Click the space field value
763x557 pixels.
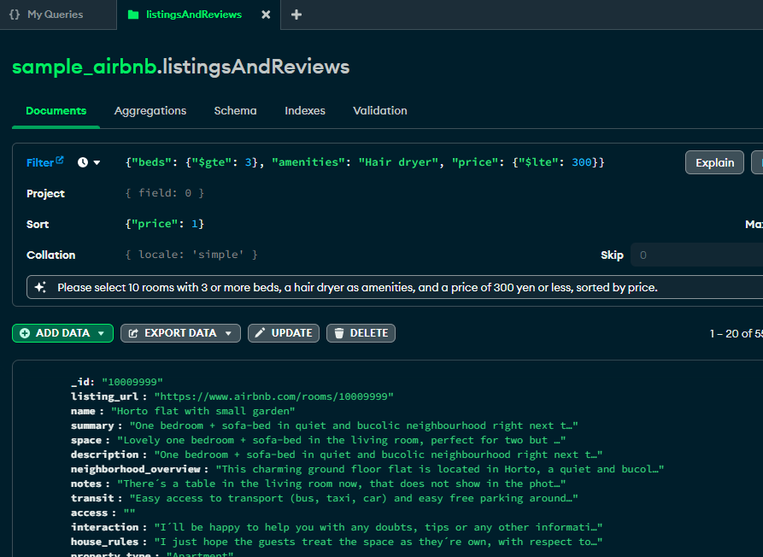(341, 440)
